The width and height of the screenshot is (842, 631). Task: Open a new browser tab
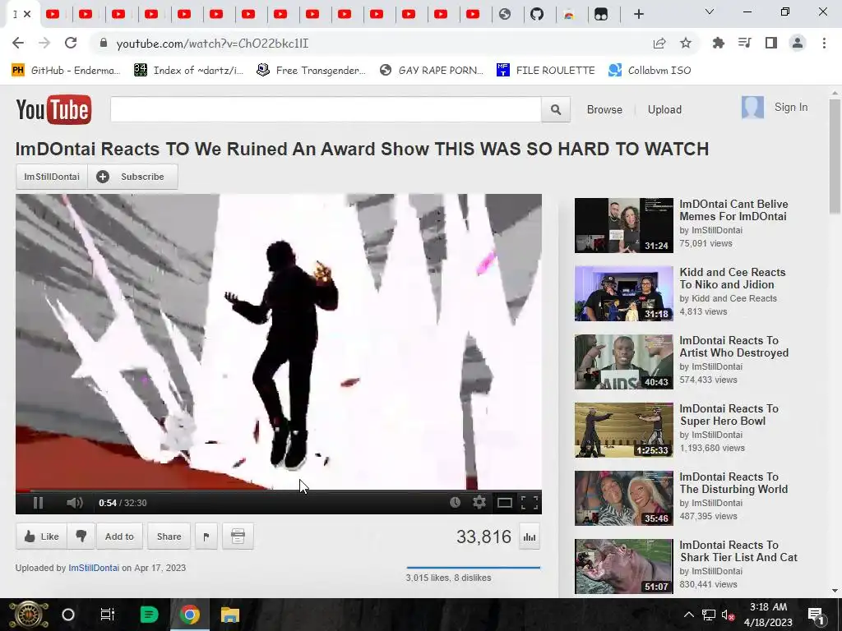pos(638,14)
